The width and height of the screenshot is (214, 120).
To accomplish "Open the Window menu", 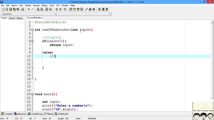I will coord(65,5).
